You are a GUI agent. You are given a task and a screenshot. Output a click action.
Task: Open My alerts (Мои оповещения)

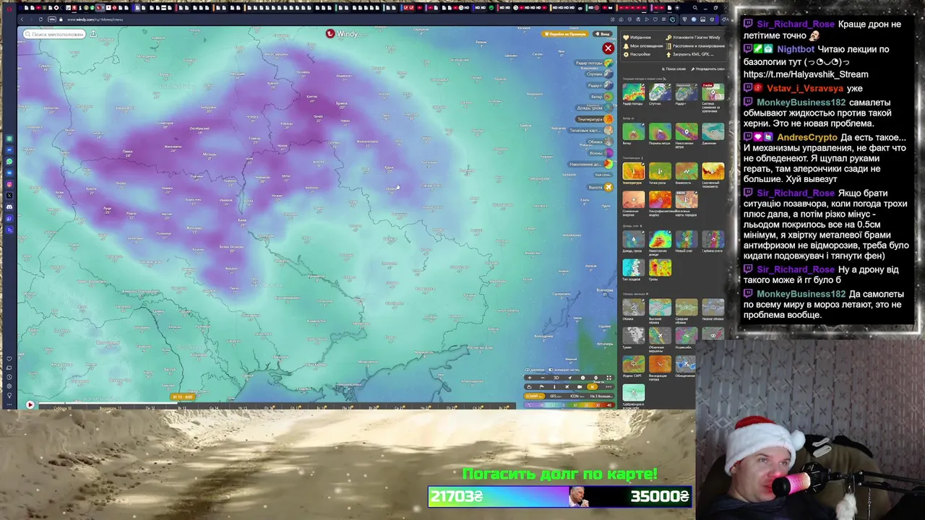(642, 46)
